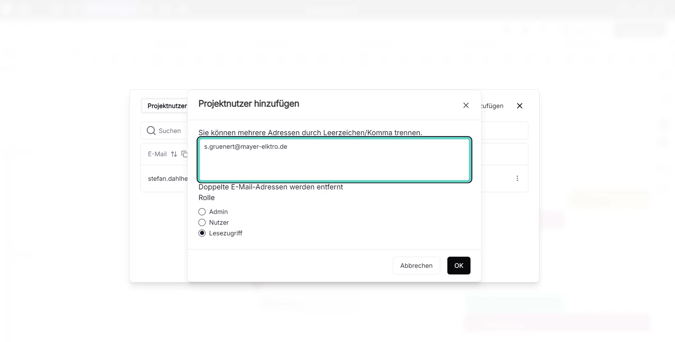
Task: Select the stefan.dahlhe user row
Action: click(168, 179)
